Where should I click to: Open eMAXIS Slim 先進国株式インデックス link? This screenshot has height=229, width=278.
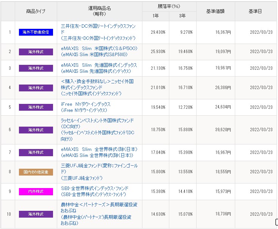[x=99, y=68]
